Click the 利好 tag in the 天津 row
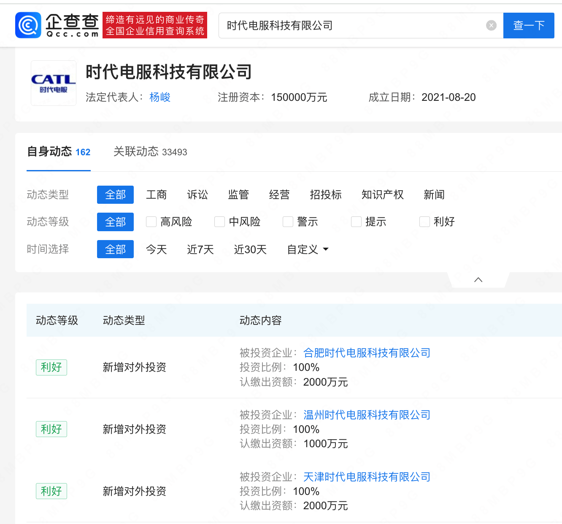562x524 pixels. 51,491
